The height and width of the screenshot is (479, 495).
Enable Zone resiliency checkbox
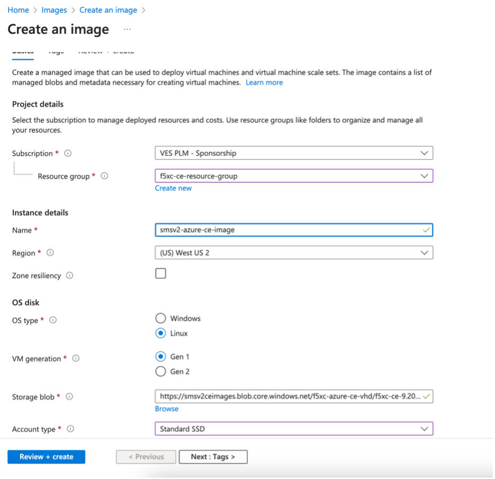coord(160,273)
